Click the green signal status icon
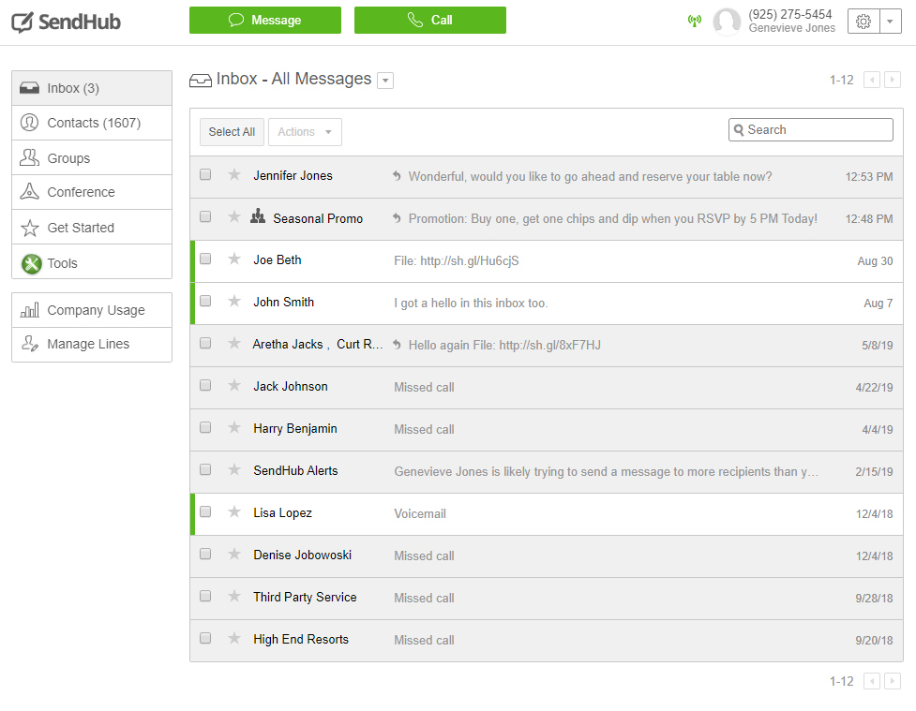Viewport: 916px width, 711px height. 695,21
